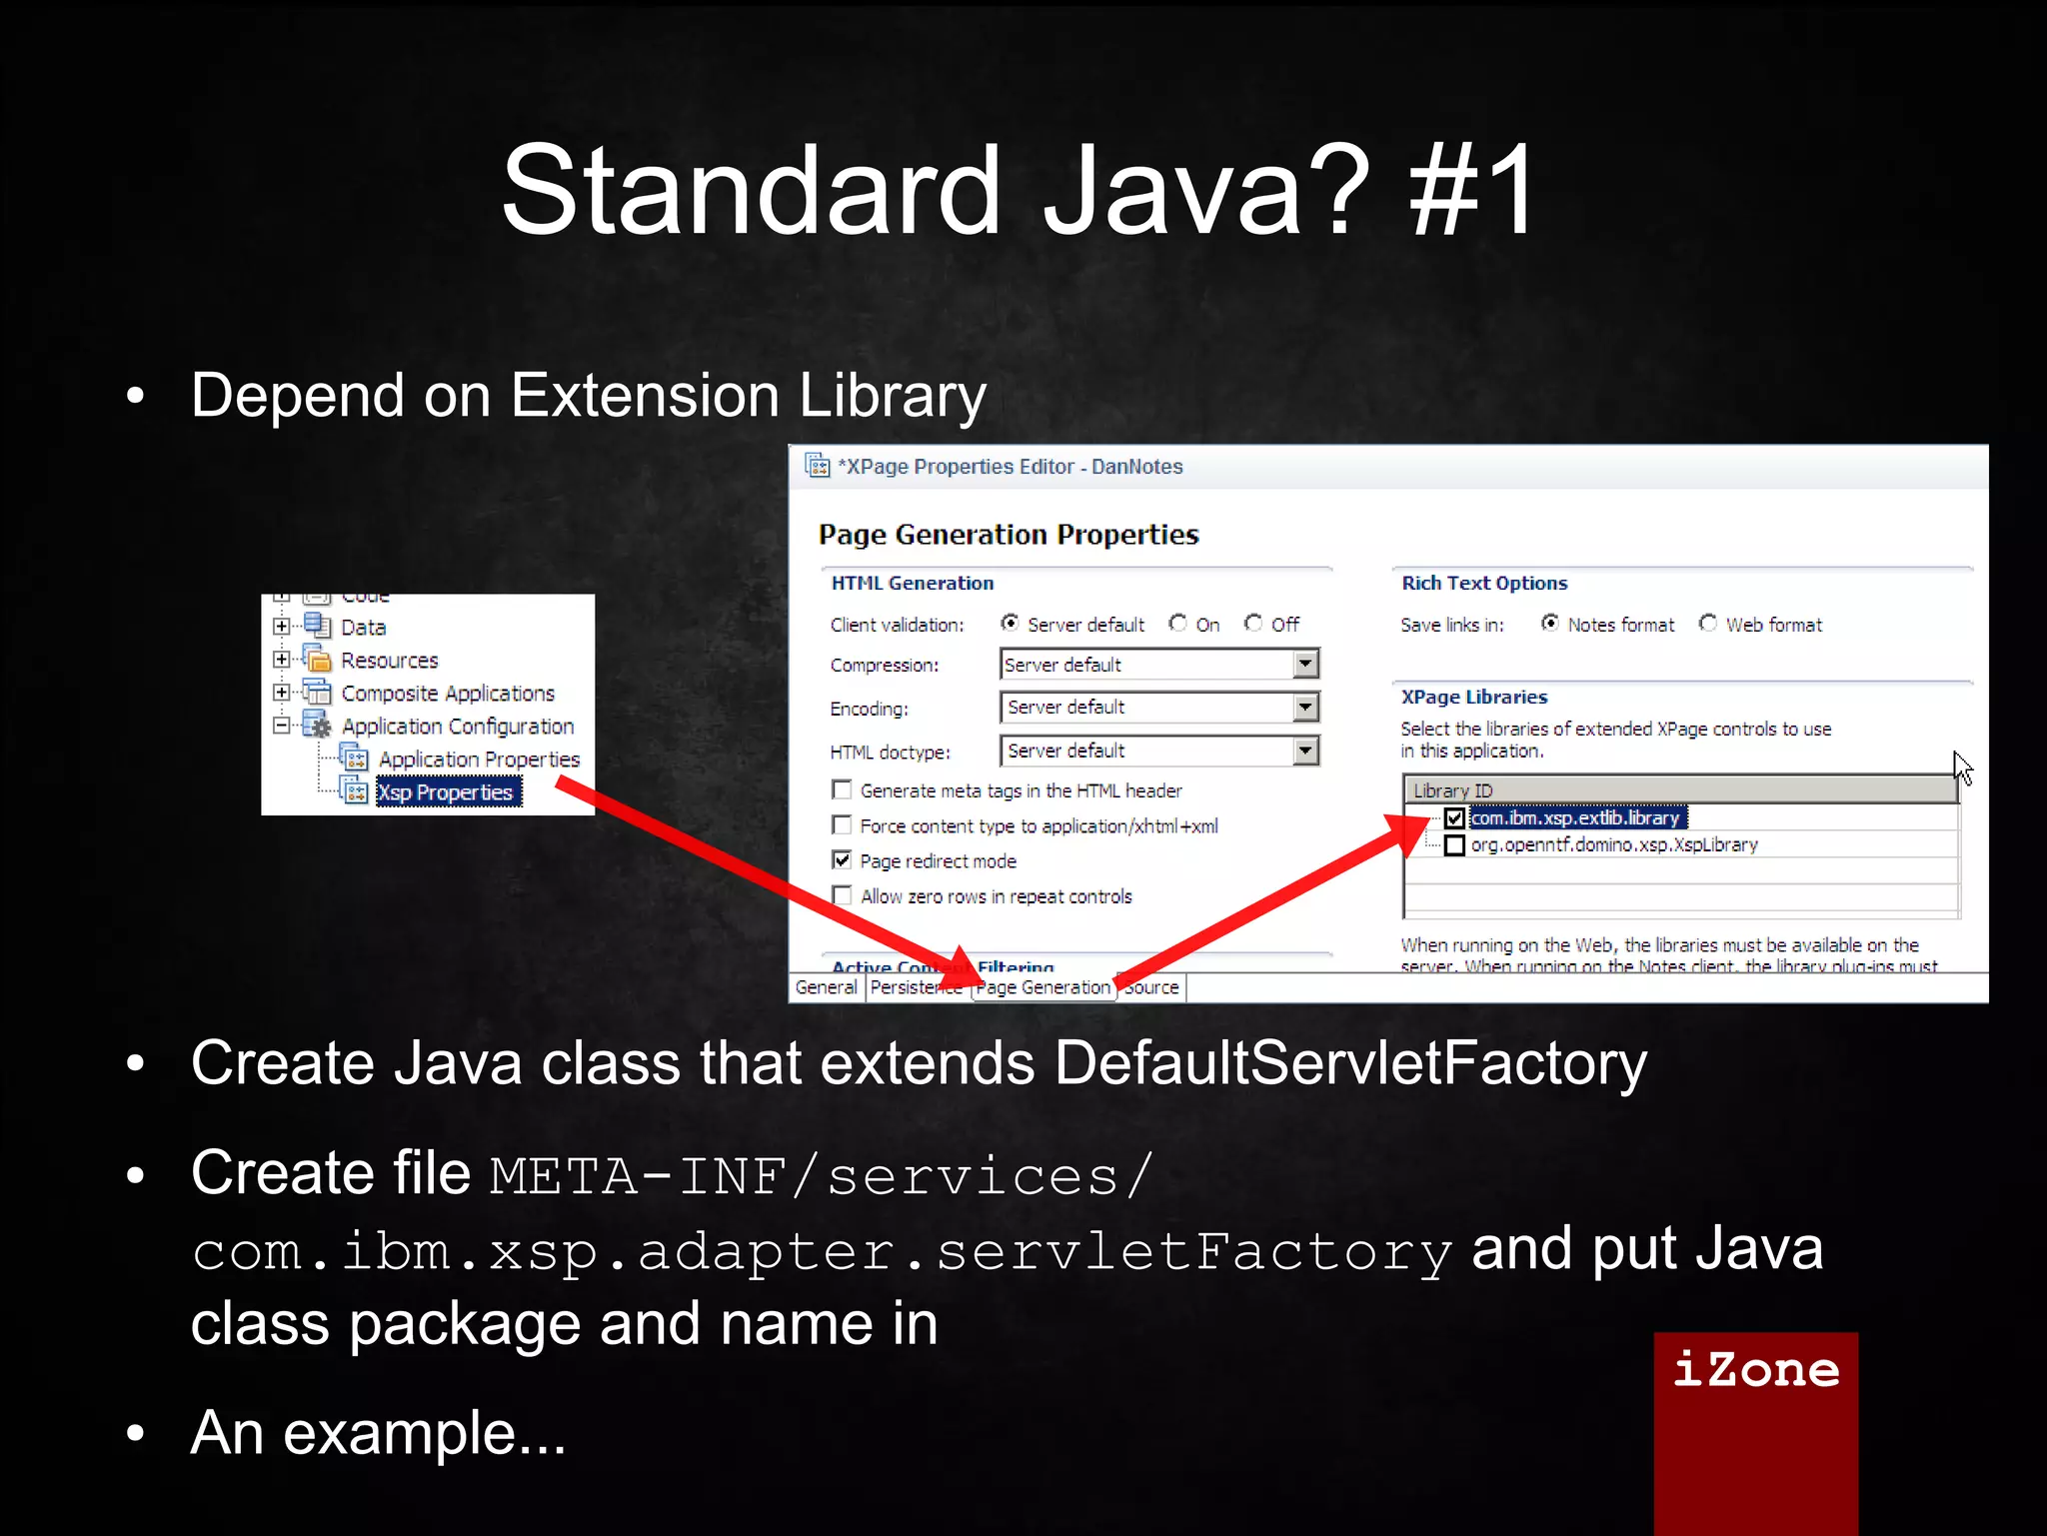
Task: Select Resources in the navigator tree
Action: 389,661
